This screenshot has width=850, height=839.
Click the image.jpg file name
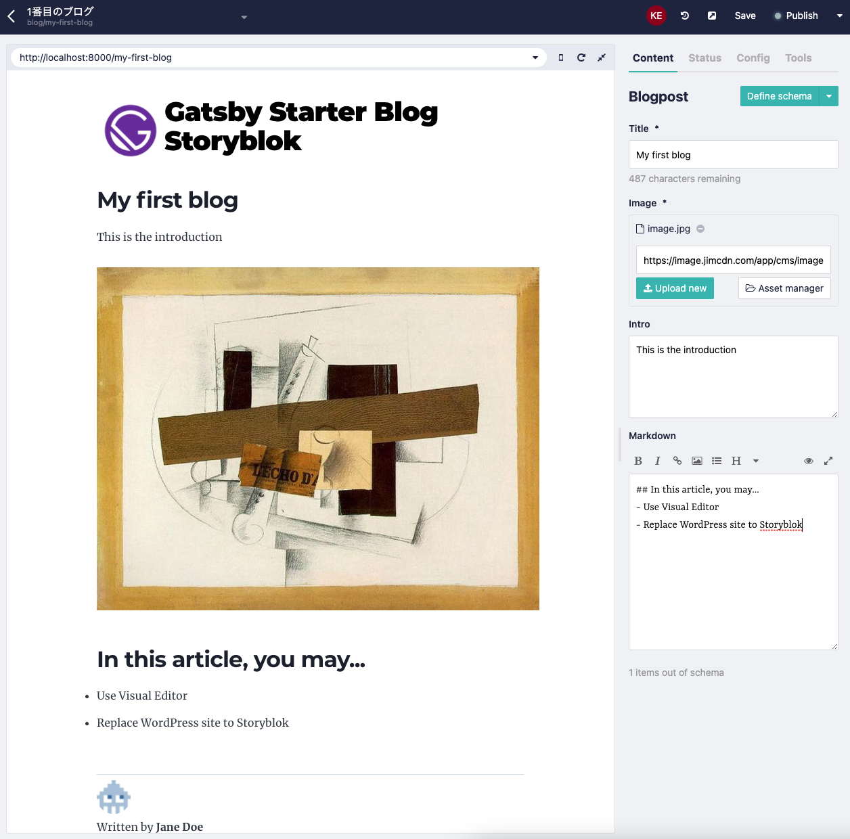pos(669,229)
